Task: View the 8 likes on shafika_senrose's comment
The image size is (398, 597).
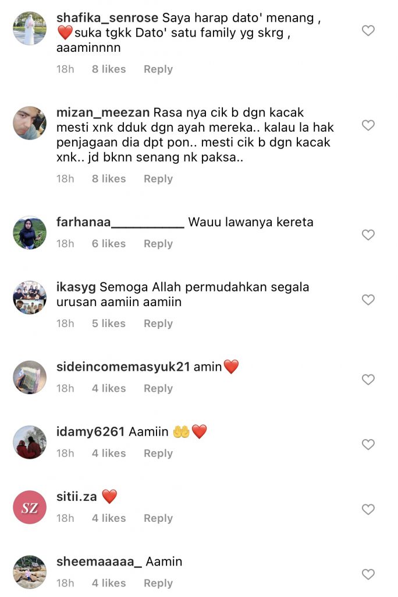Action: click(109, 69)
